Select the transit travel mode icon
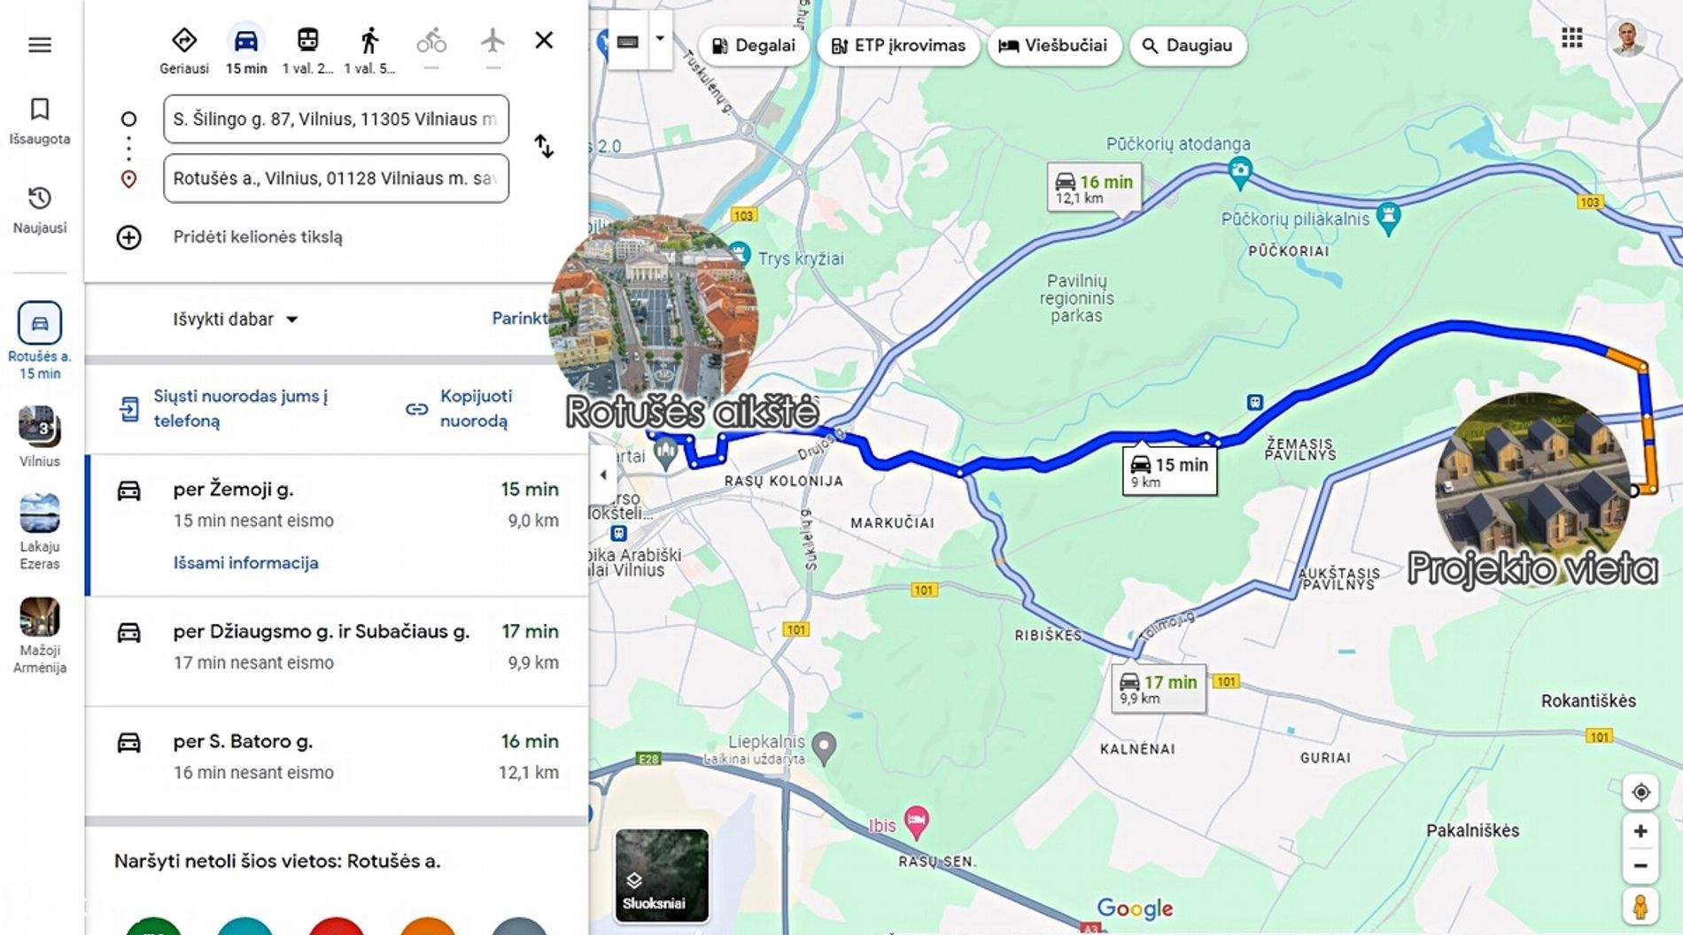This screenshot has height=935, width=1683. (307, 40)
